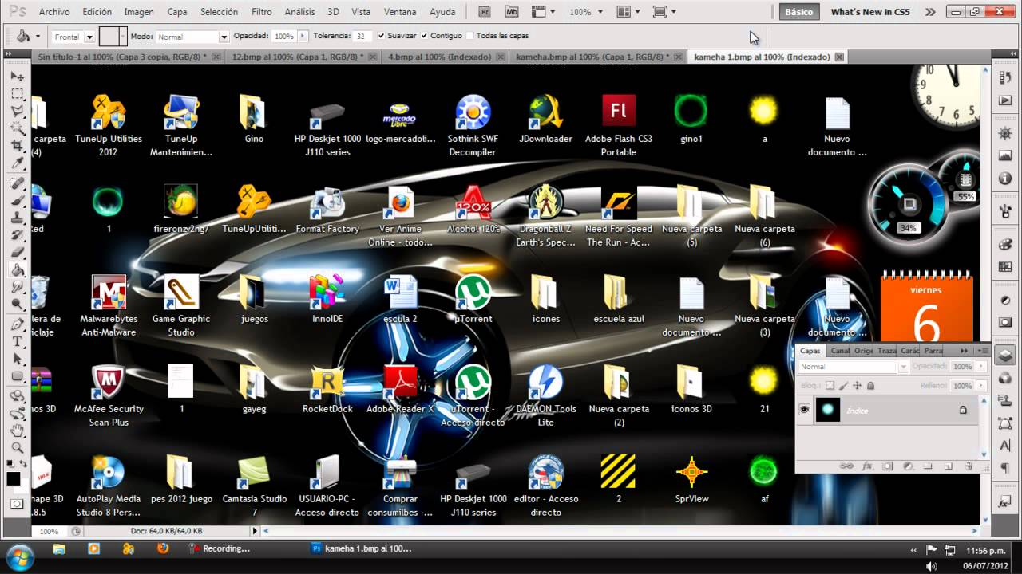Click the create new layer icon
Screen dimensions: 1022x574
pos(949,466)
